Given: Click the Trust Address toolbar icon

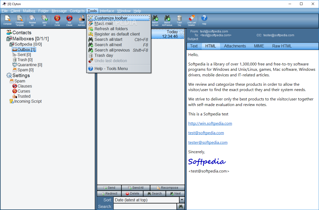Looking at the screenshot, I should 81,20.
